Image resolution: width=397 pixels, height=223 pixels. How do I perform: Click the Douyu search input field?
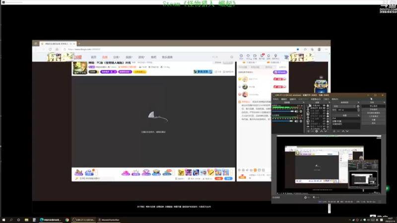coord(220,57)
